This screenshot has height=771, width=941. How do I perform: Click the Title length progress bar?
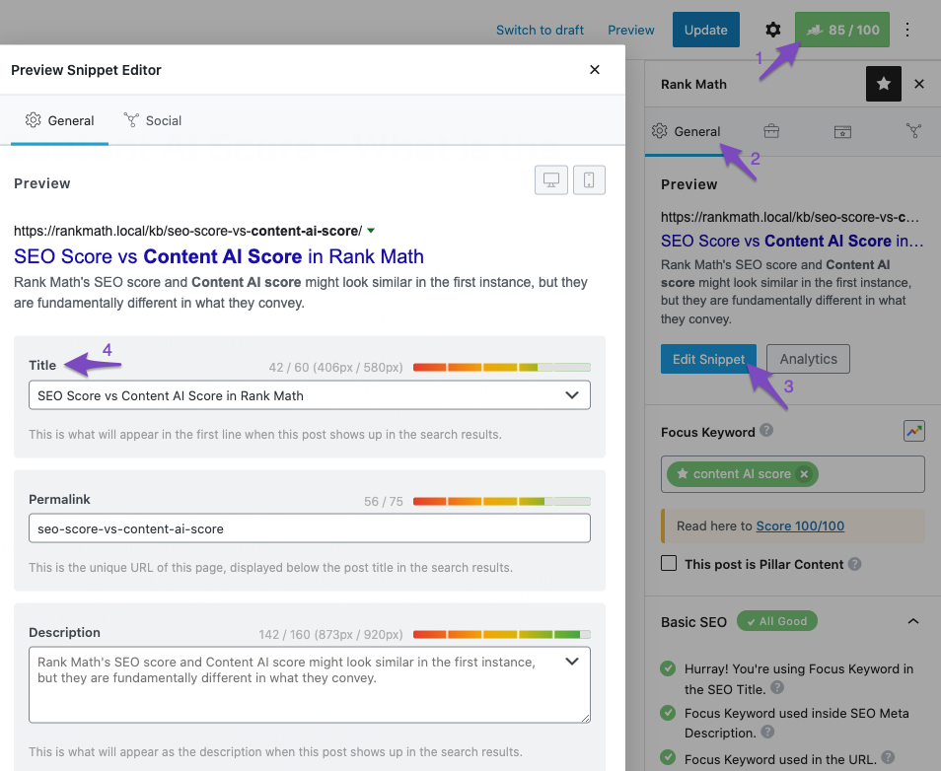pos(502,367)
